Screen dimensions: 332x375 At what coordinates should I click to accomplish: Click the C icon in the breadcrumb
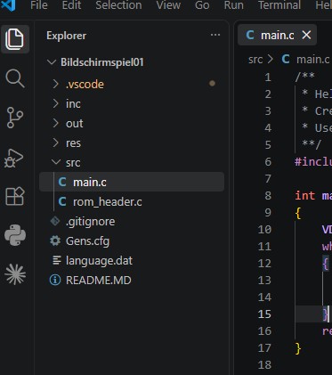(286, 60)
